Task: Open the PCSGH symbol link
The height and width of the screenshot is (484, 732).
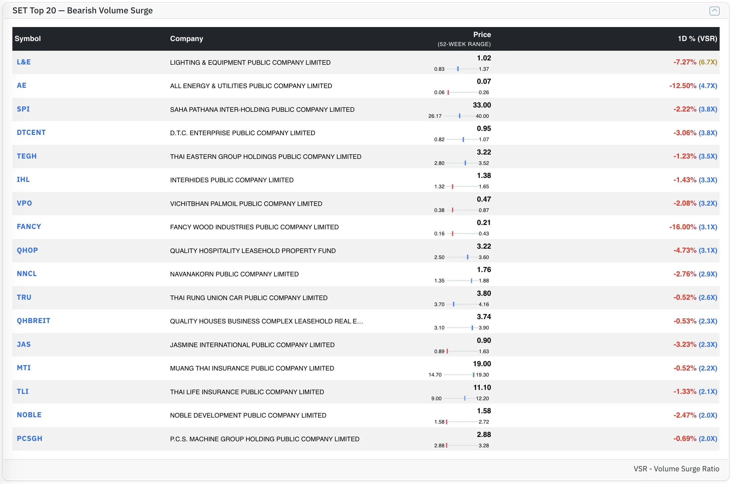Action: pos(29,439)
